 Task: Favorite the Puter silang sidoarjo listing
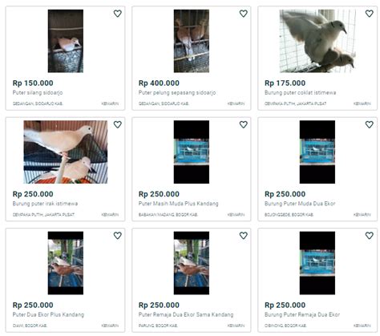(x=118, y=14)
